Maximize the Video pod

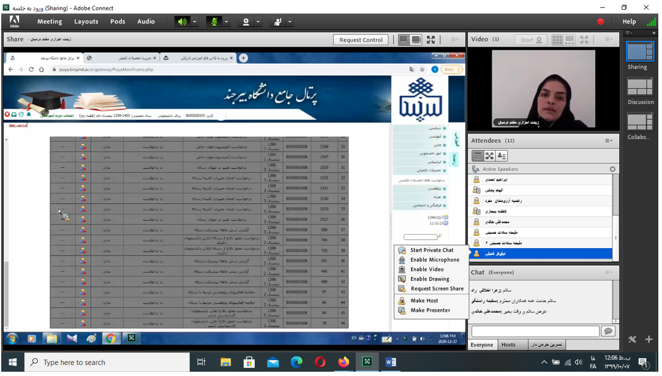click(x=584, y=40)
